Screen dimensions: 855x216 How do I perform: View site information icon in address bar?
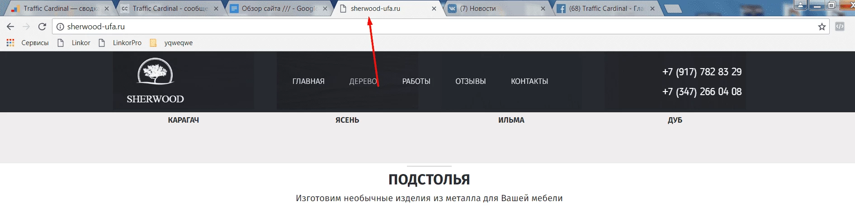click(60, 27)
